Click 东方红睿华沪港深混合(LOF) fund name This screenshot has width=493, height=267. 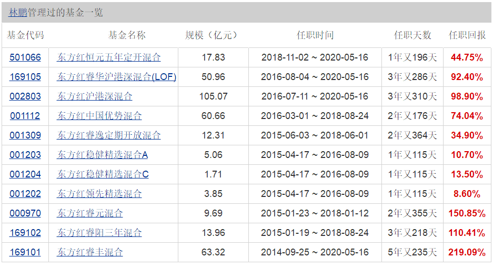(x=116, y=77)
